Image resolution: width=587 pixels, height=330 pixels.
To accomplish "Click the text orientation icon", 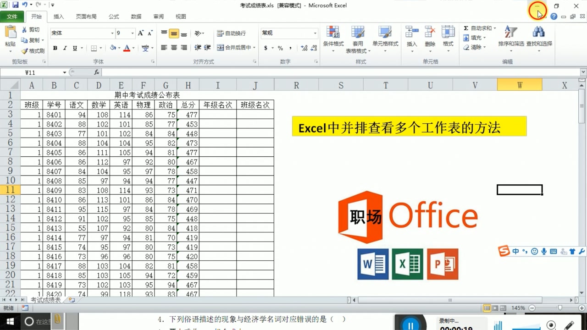I will coord(198,33).
